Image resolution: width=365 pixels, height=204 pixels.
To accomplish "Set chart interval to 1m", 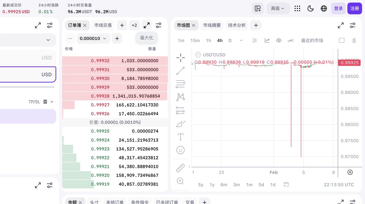I will pyautogui.click(x=181, y=40).
